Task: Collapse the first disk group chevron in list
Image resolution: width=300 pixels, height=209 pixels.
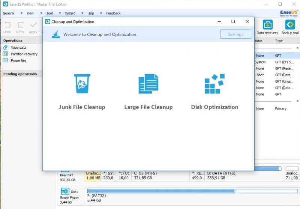Action: pos(297,48)
